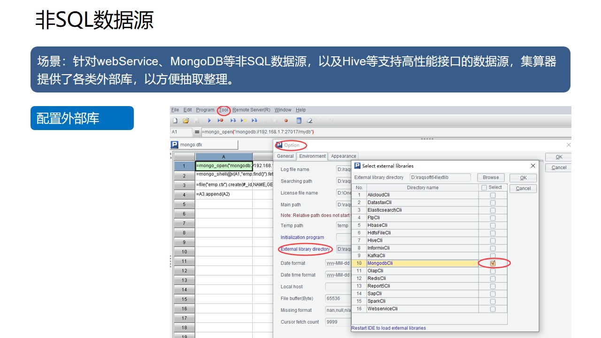Viewport: 601px width, 338px height.
Task: Open the Tool menu
Action: point(223,110)
